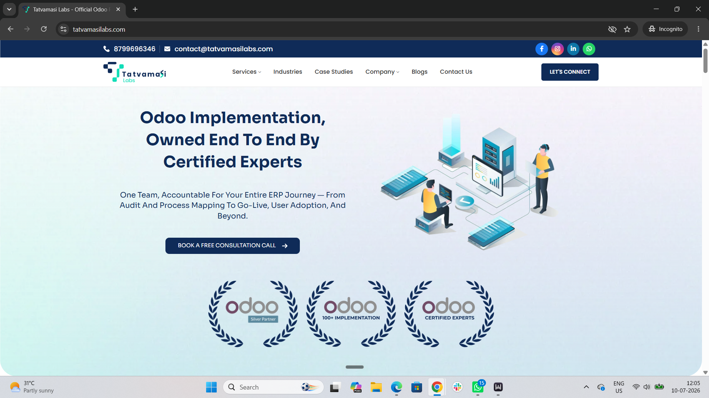
Task: Open Microsoft 365 Copilot from taskbar
Action: click(x=356, y=387)
